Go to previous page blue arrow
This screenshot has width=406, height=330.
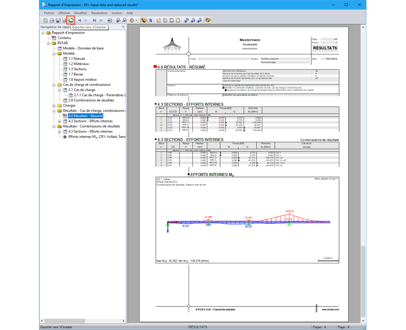80,20
